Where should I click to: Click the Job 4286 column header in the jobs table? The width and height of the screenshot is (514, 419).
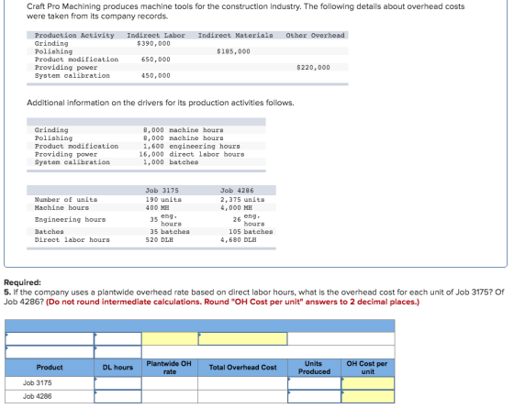[x=237, y=191]
